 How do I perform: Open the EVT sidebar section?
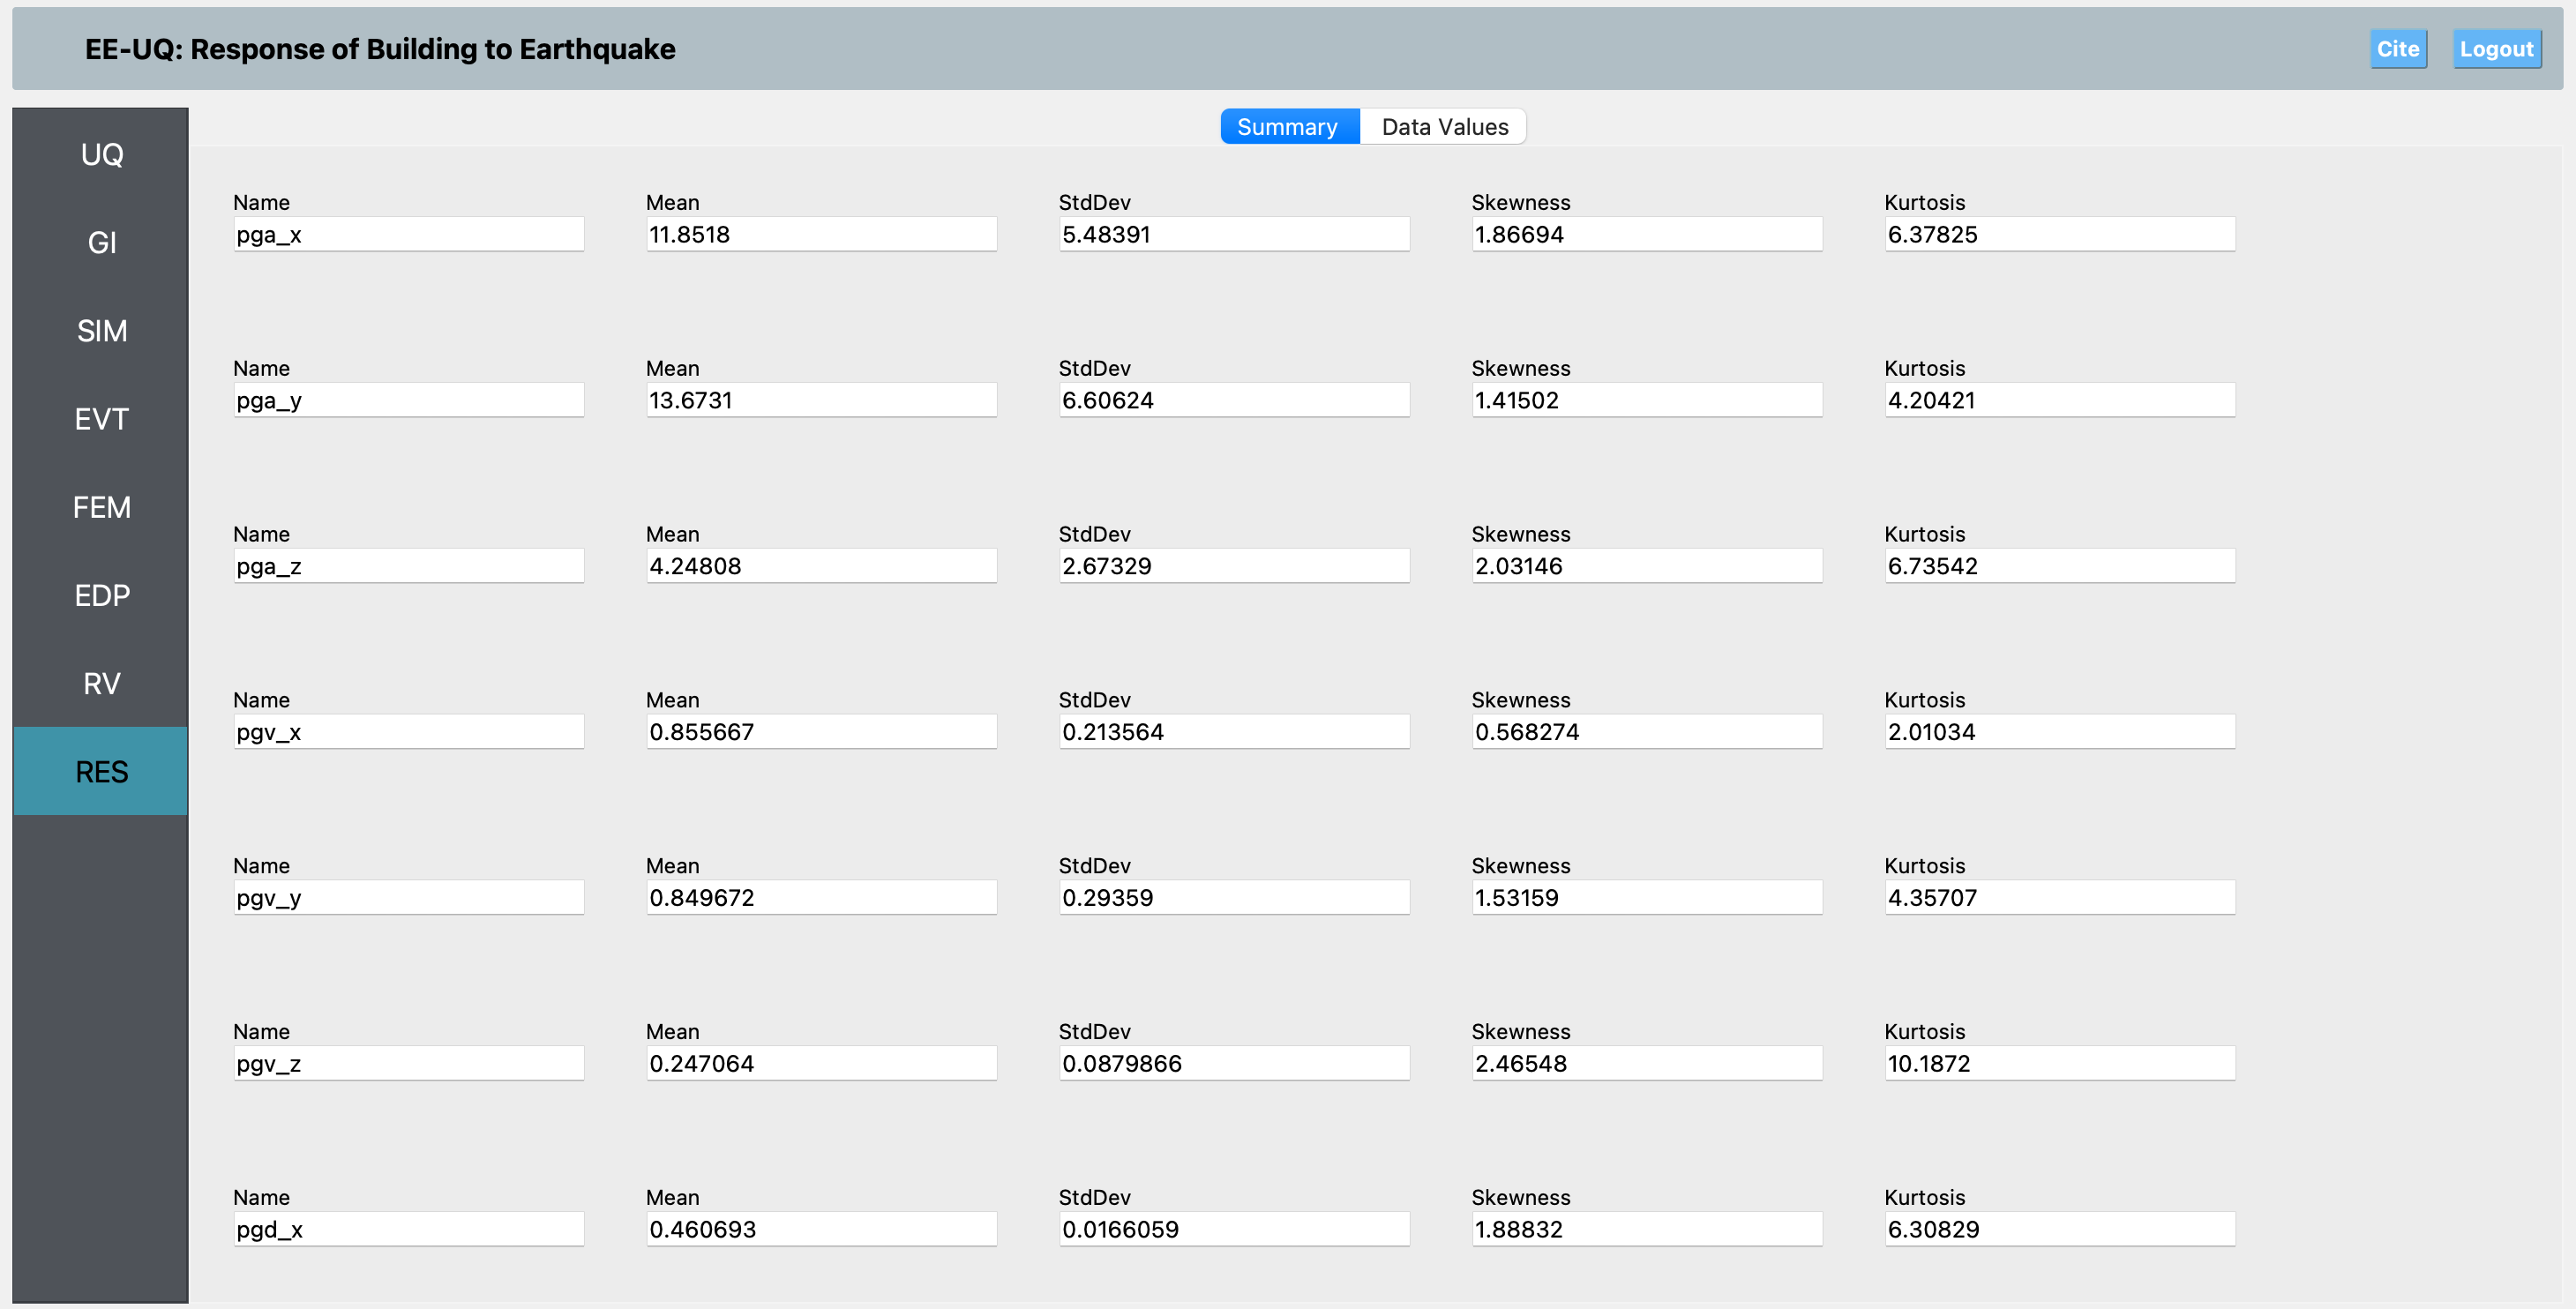pos(101,418)
